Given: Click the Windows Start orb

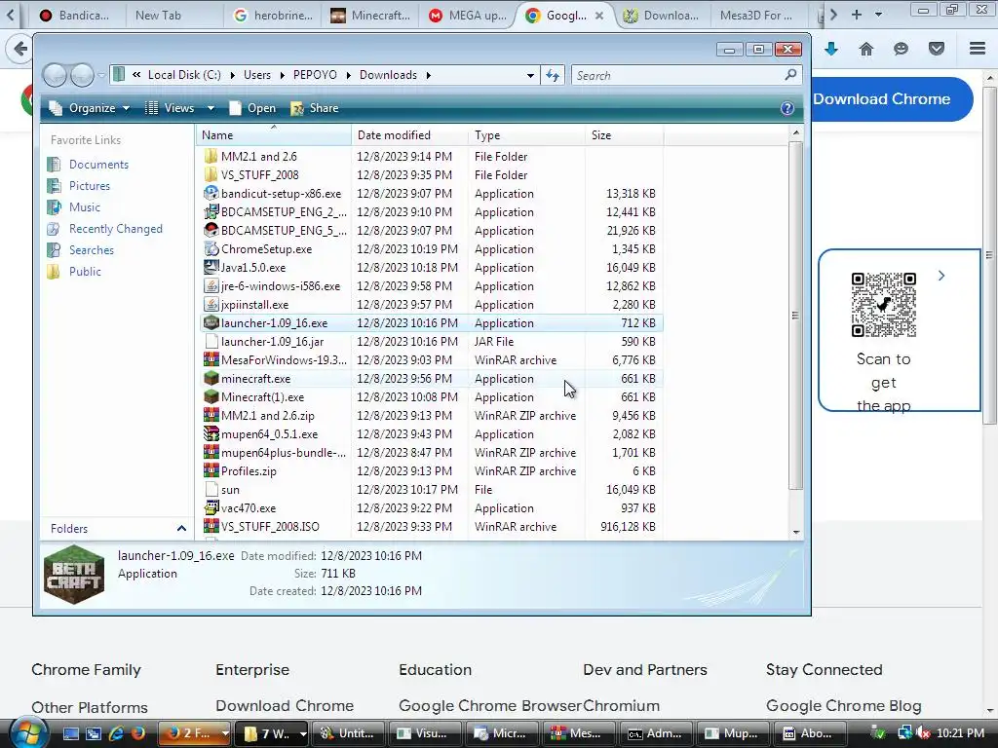Looking at the screenshot, I should 29,732.
